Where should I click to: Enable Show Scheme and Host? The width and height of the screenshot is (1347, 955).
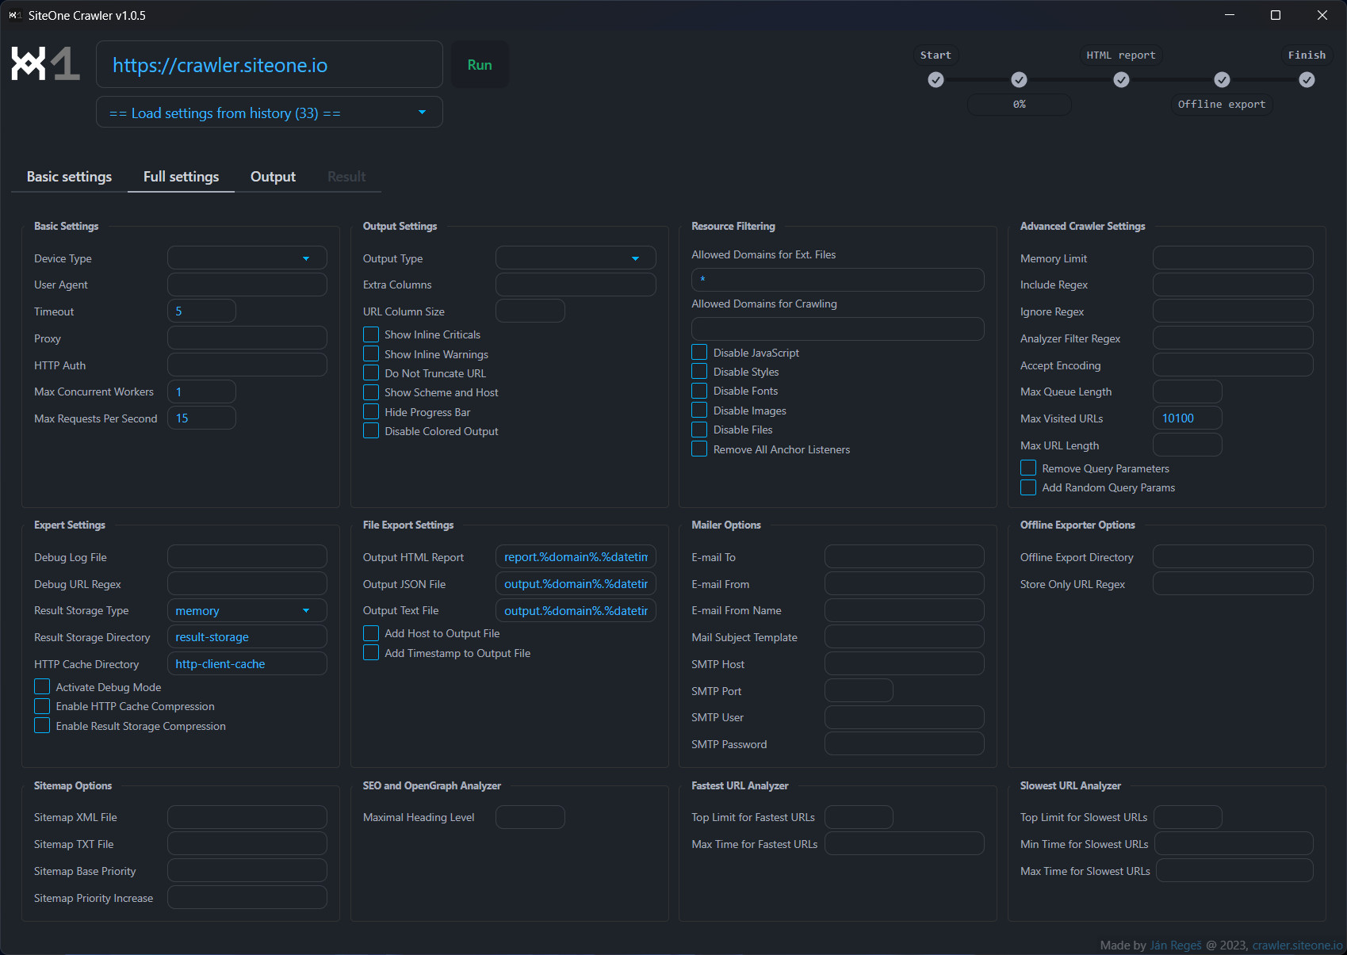click(371, 392)
